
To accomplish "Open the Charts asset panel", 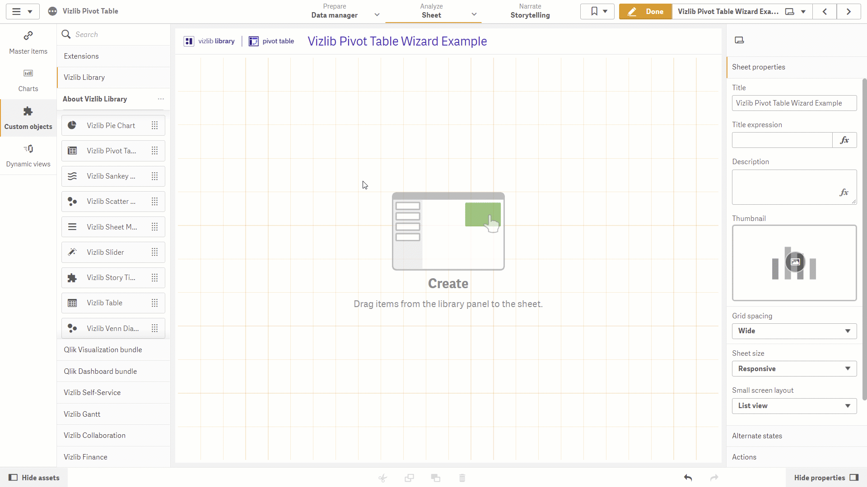I will (x=28, y=80).
